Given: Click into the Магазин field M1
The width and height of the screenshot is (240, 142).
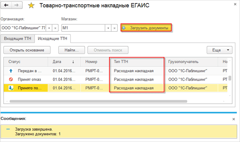Looking at the screenshot, I should click(x=83, y=28).
